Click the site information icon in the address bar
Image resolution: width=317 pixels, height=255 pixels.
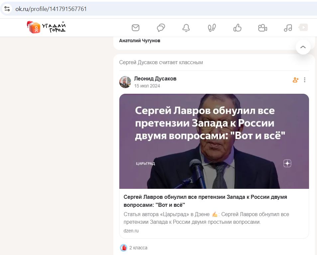point(7,9)
